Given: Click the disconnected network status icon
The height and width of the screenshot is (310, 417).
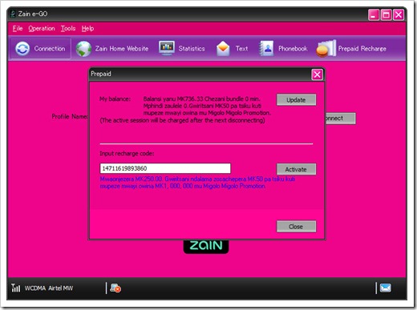Looking at the screenshot, I should pyautogui.click(x=115, y=288).
